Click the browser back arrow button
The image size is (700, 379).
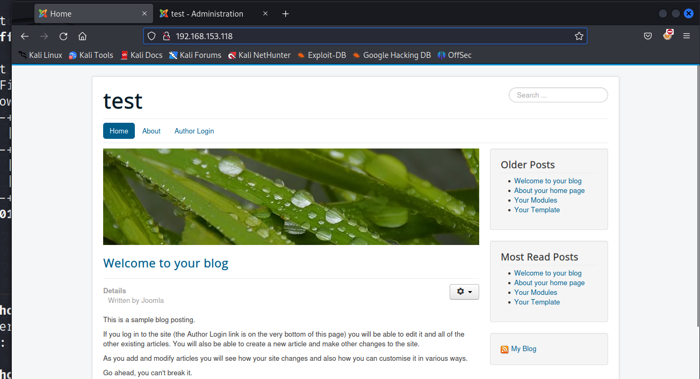[x=25, y=36]
